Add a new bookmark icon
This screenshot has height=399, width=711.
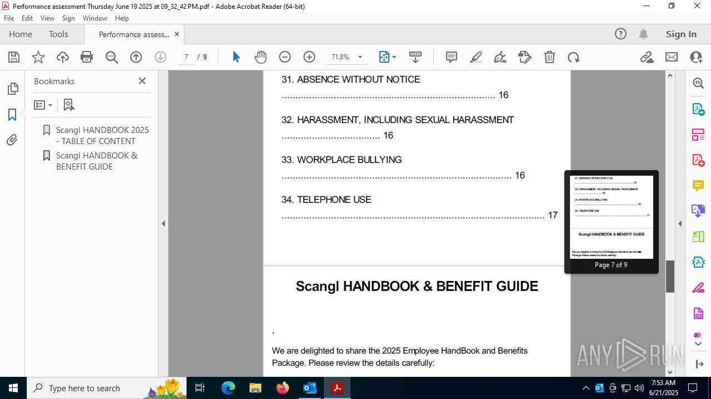[69, 105]
